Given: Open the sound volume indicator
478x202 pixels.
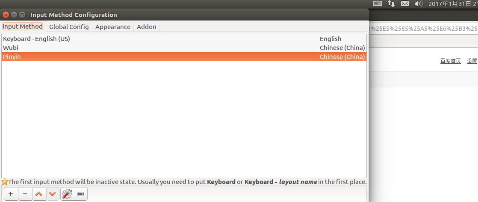Looking at the screenshot, I should [418, 4].
